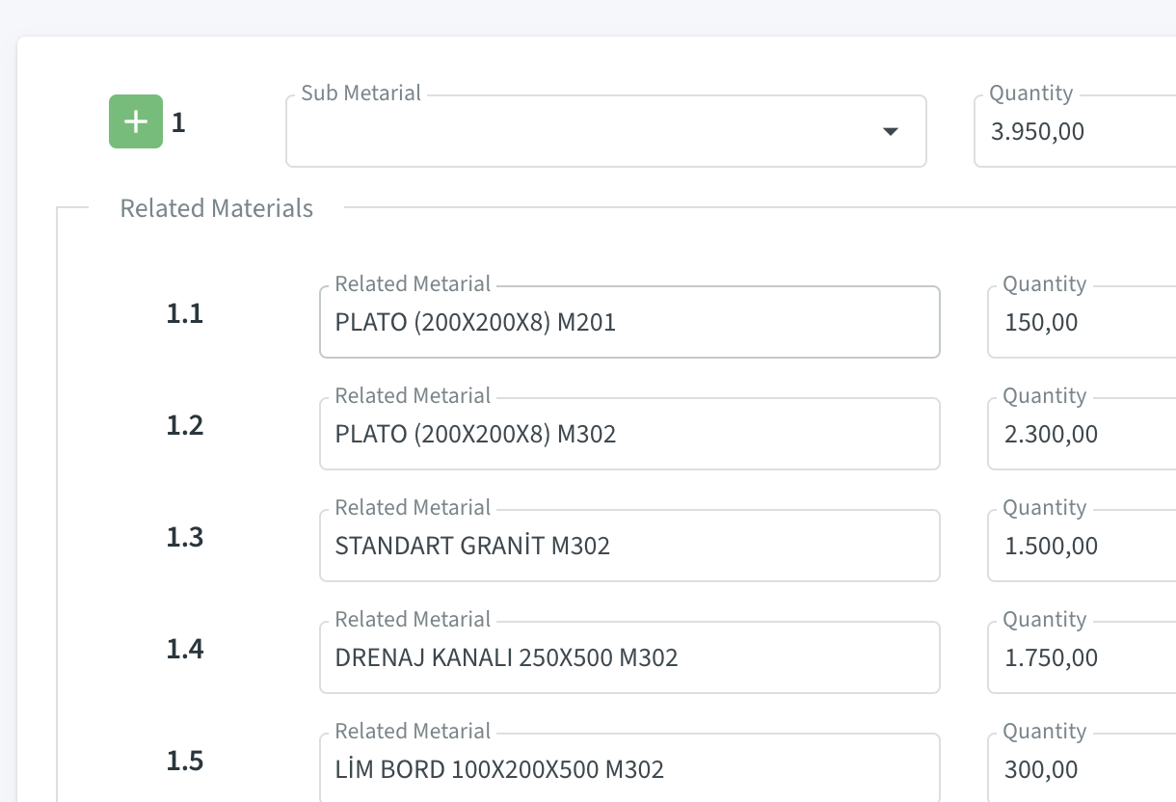Edit the Quantity field showing 300,00
The image size is (1176, 802).
[1082, 768]
